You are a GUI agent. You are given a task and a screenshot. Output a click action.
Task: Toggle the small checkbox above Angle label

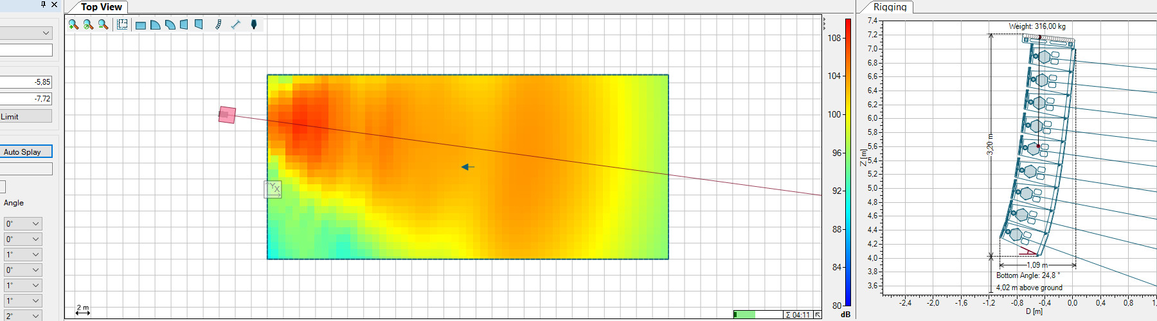tap(3, 186)
